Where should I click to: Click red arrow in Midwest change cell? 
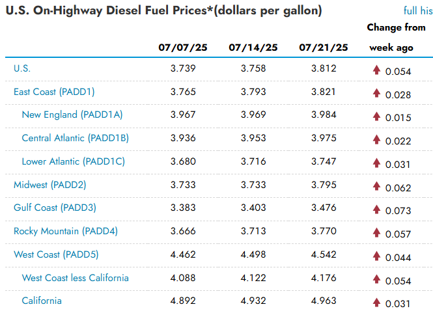[376, 186]
